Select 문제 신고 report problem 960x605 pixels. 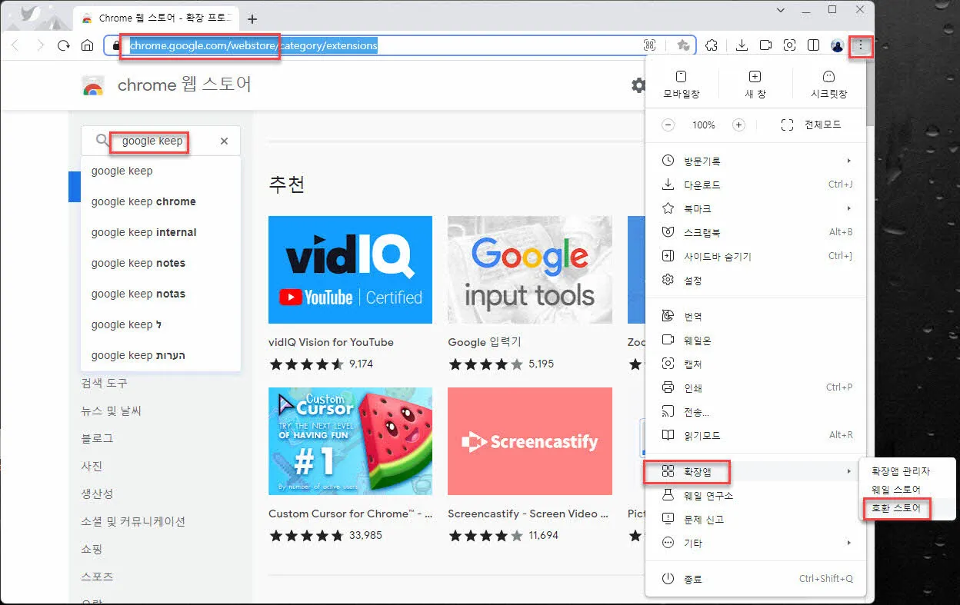(x=756, y=519)
